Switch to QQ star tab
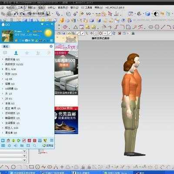The height and width of the screenshot is (174, 174). tap(27, 53)
